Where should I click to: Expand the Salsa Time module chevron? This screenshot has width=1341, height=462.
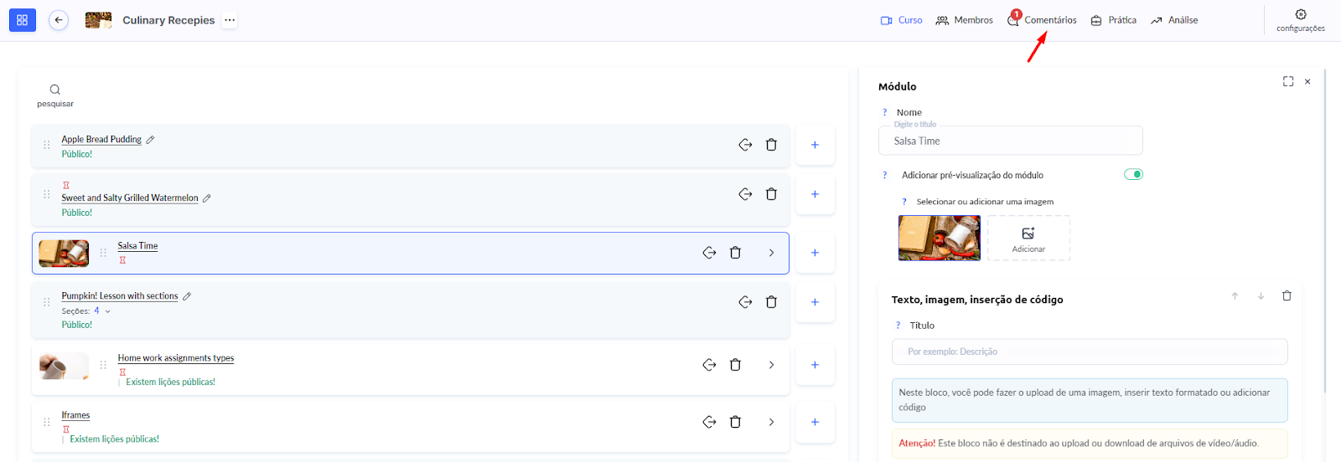tap(771, 253)
